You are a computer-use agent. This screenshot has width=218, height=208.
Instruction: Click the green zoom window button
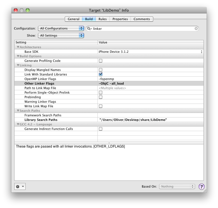28,10
